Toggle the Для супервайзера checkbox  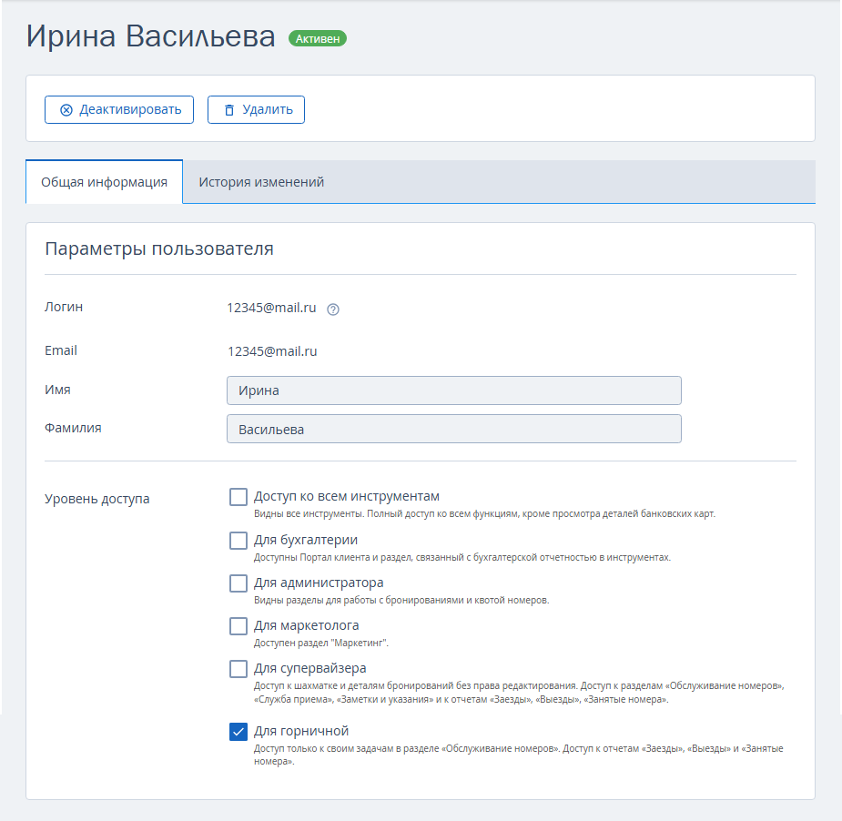coord(238,669)
